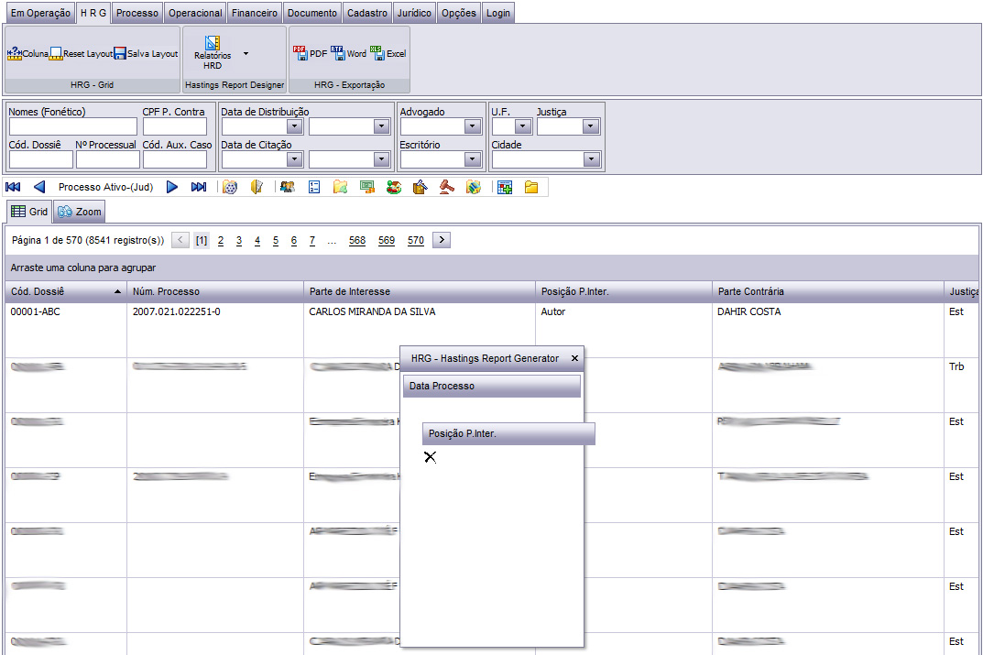This screenshot has height=655, width=983.
Task: Open the Relatórios HRD report designer
Action: 213,51
